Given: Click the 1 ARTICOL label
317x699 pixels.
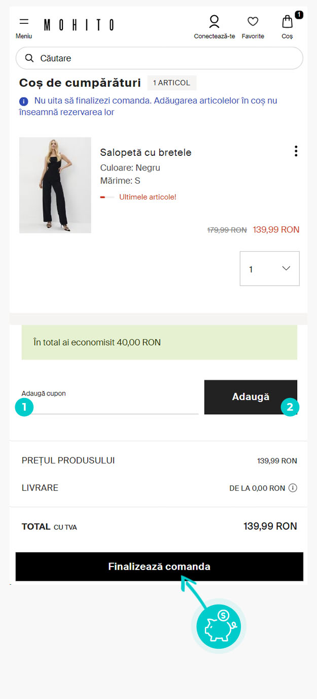Looking at the screenshot, I should [171, 83].
